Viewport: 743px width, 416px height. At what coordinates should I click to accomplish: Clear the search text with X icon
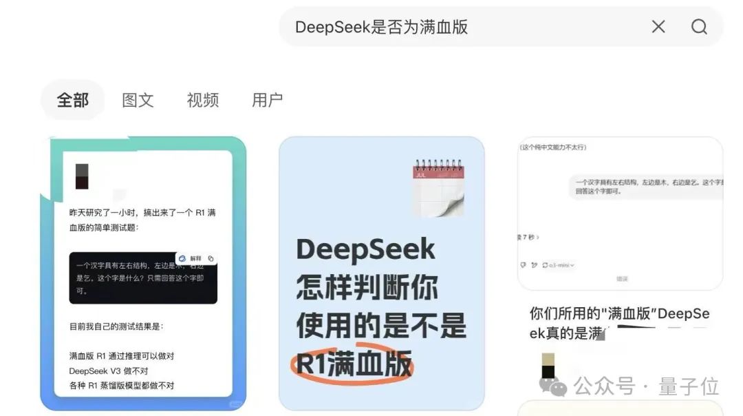pos(658,27)
